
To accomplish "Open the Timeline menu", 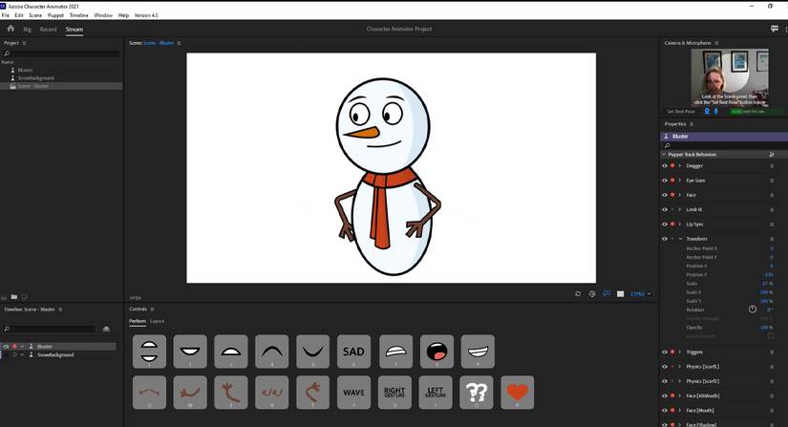I will click(x=79, y=15).
